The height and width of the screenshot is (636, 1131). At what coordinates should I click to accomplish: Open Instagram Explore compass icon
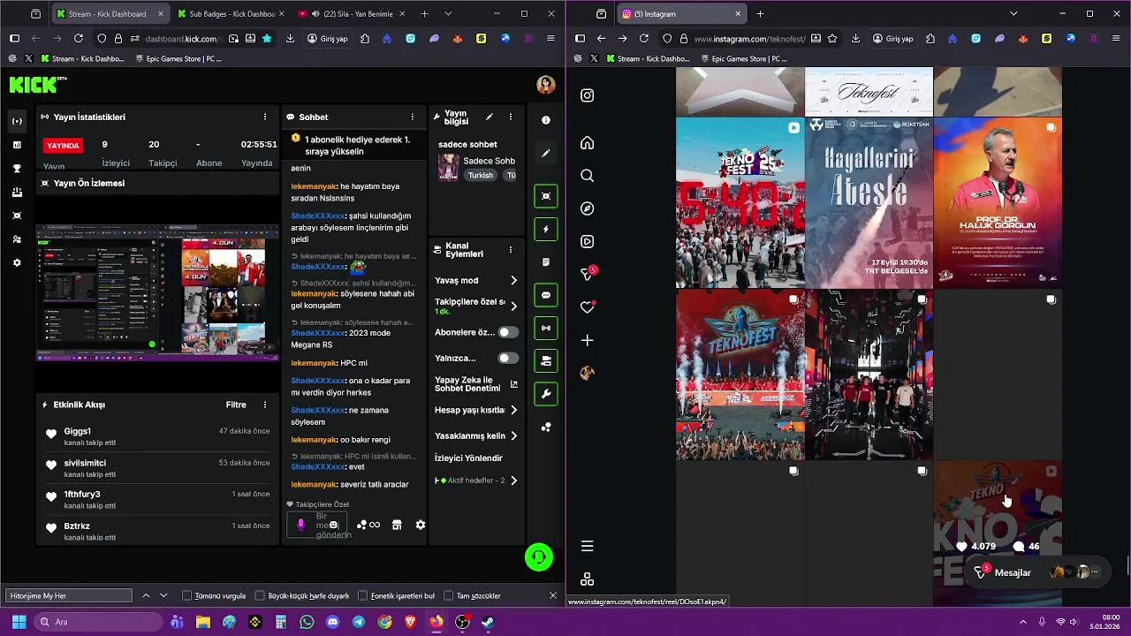(x=587, y=208)
